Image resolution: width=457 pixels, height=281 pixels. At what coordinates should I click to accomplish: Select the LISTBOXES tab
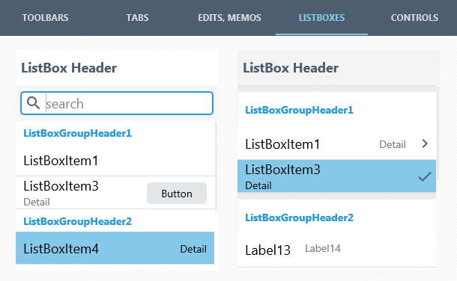321,18
